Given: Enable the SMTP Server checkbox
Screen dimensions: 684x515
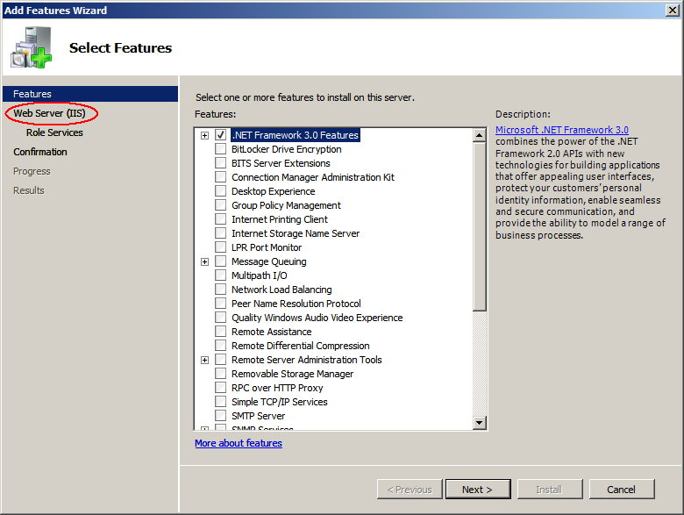Looking at the screenshot, I should click(221, 416).
